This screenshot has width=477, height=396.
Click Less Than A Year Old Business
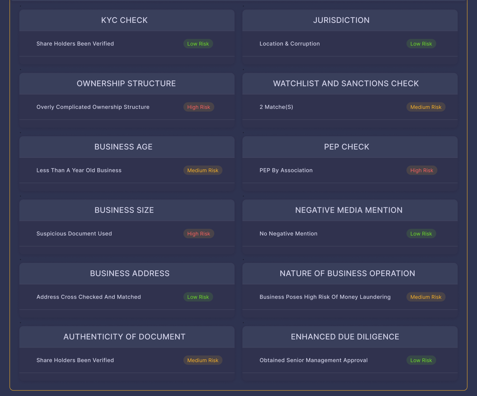point(79,170)
